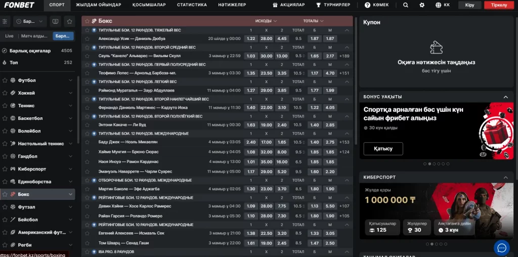Click the Настольный теннис sport icon
This screenshot has height=257, width=518.
click(13, 144)
